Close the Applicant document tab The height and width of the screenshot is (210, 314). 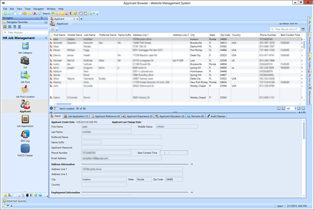[77, 19]
